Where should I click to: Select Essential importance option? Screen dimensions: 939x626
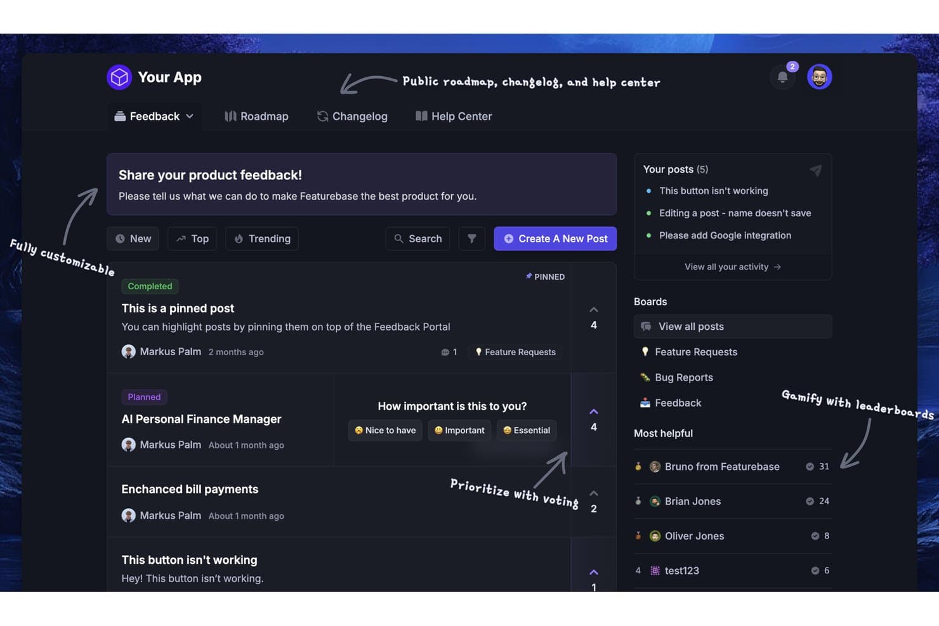[x=527, y=430]
